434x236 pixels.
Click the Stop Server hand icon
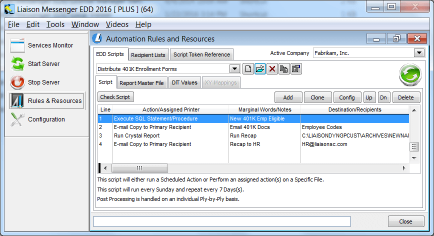[18, 82]
